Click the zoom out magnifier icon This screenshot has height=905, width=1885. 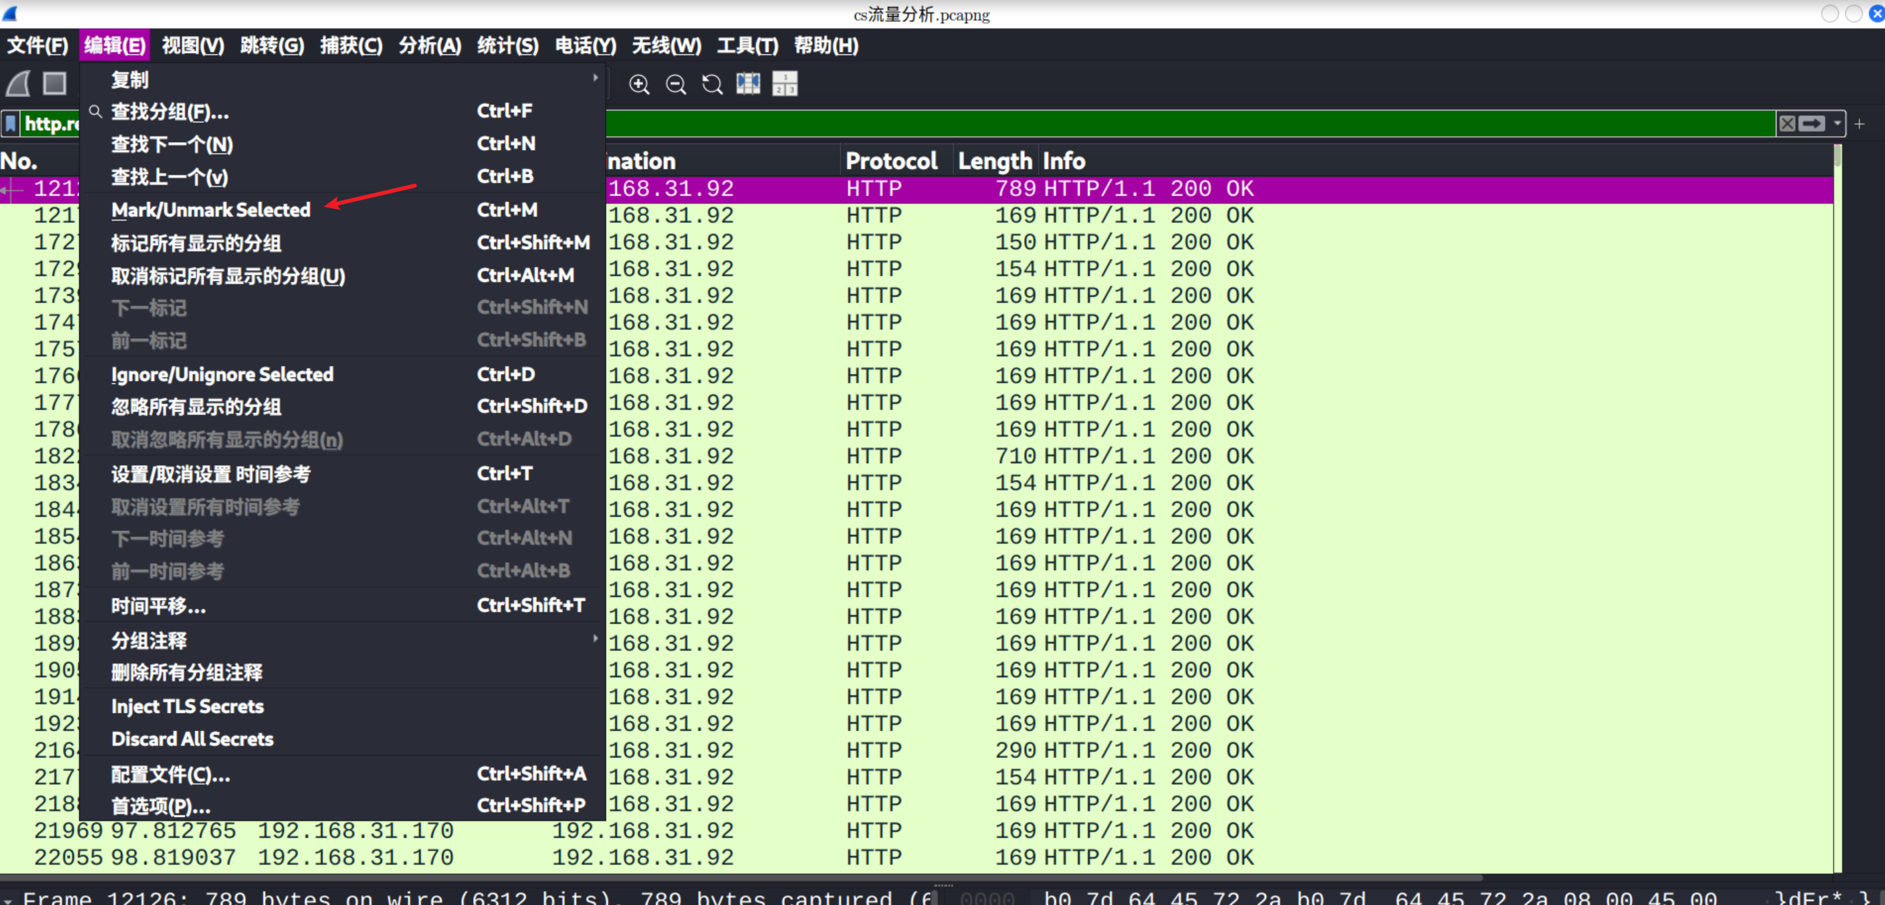675,84
